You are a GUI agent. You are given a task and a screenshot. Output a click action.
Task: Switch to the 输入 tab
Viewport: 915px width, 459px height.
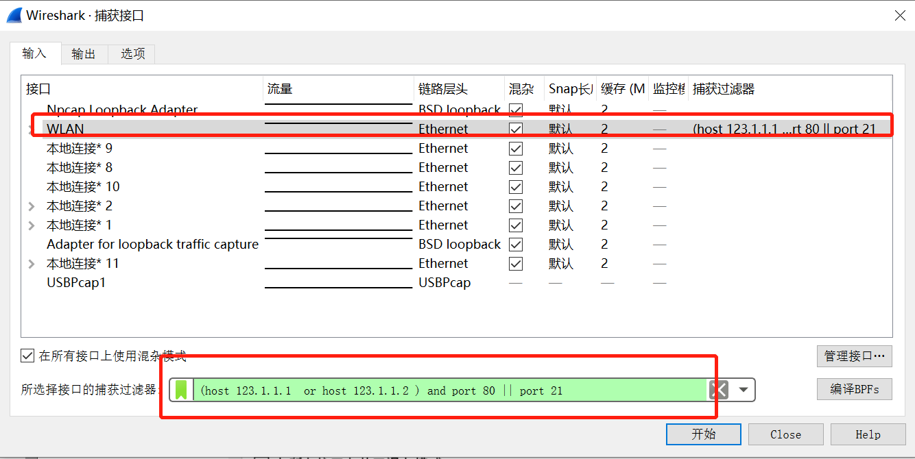click(35, 53)
